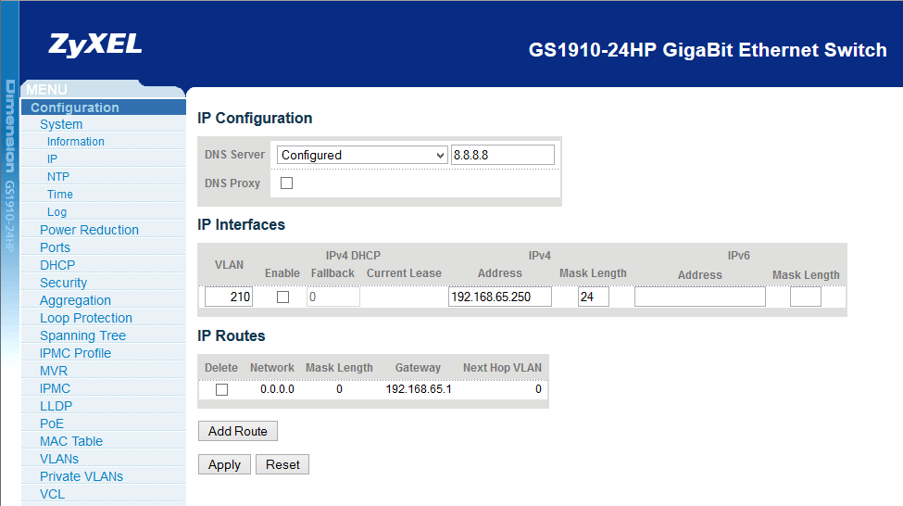The image size is (903, 506).
Task: Open the Time settings page
Action: (x=60, y=195)
